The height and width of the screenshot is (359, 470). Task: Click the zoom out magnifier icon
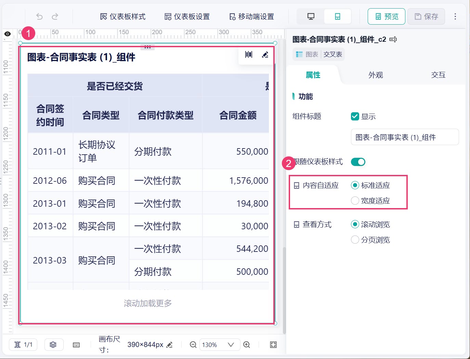[193, 345]
